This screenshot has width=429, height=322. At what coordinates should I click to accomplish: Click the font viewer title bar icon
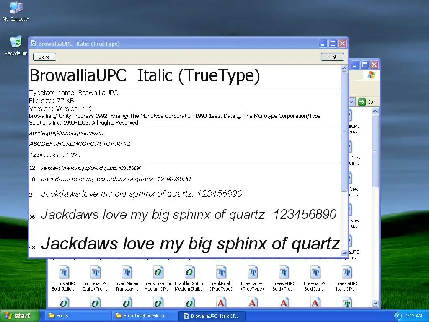(34, 44)
